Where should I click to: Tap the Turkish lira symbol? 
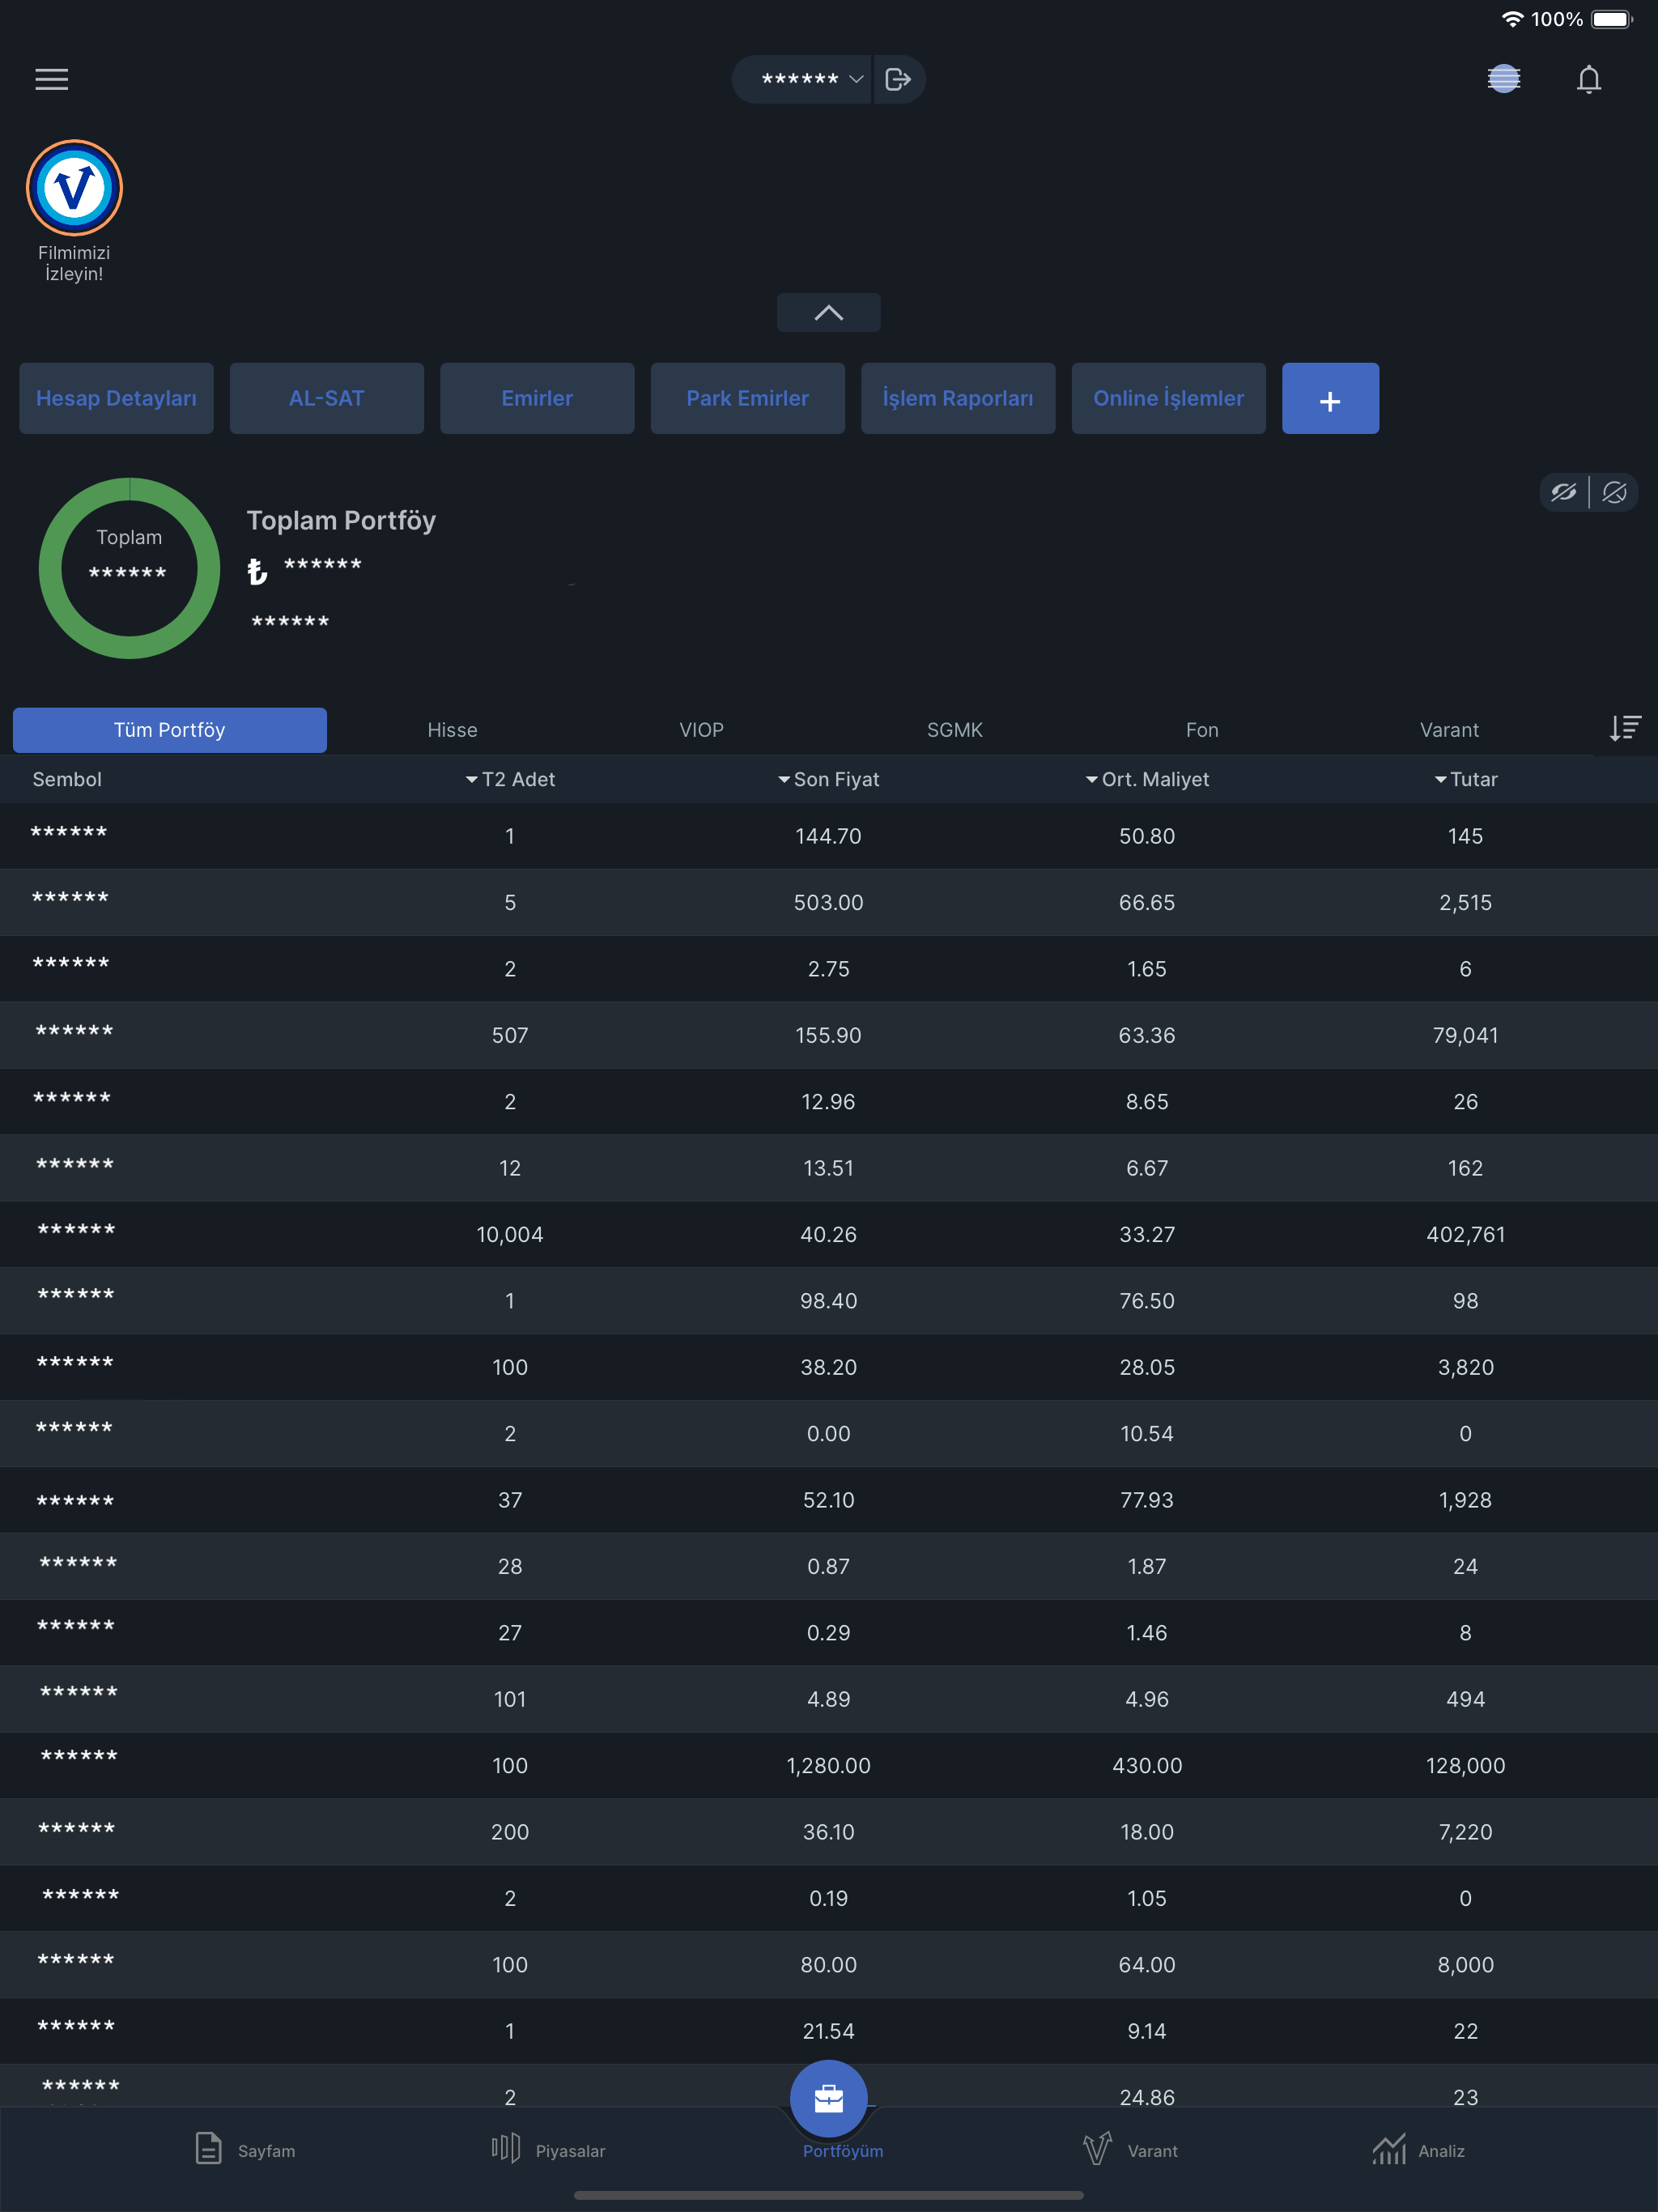tap(257, 571)
